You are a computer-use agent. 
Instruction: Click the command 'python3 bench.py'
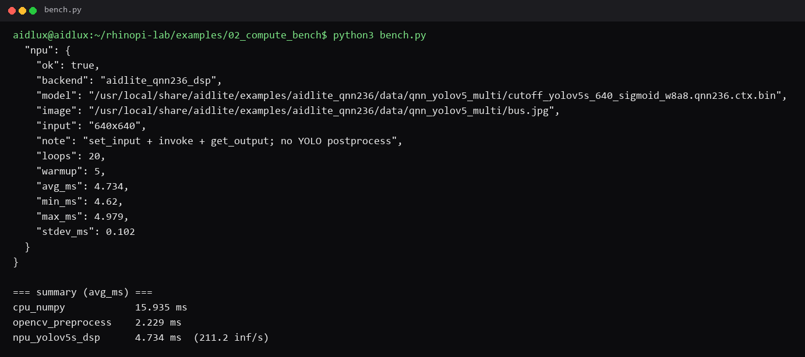coord(379,35)
